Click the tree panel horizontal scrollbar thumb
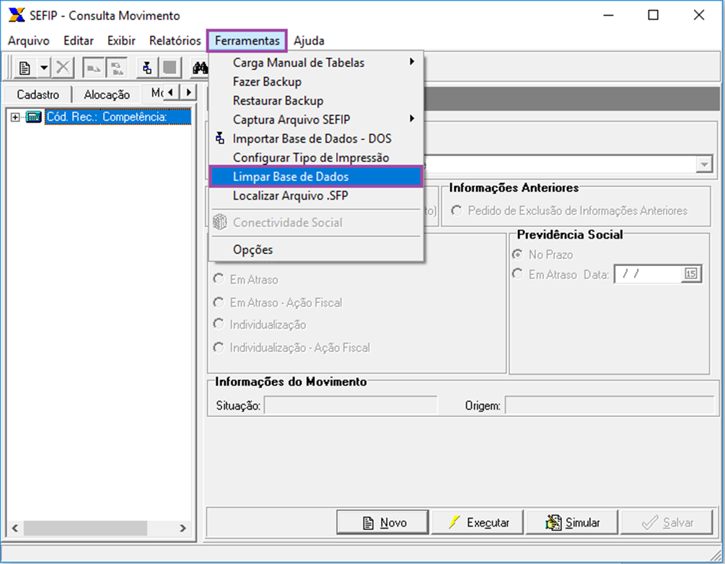 pos(86,528)
